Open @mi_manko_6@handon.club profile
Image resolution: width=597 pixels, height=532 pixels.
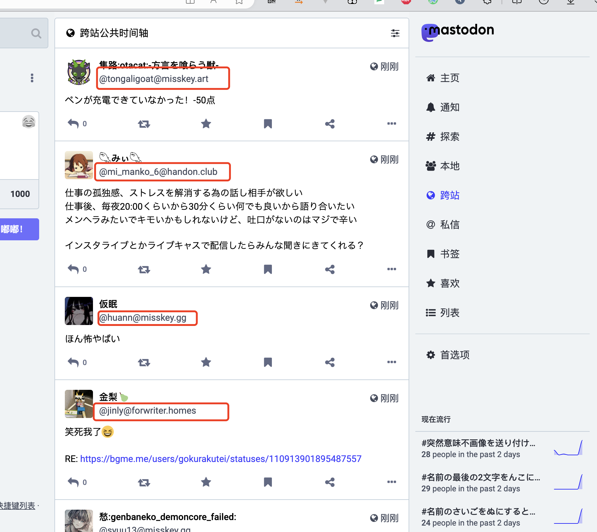click(x=158, y=172)
